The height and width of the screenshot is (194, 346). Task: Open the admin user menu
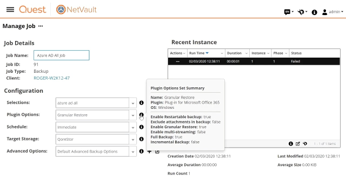pos(332,12)
